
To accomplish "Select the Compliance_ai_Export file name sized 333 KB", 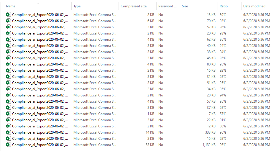I will pyautogui.click(x=40, y=132).
